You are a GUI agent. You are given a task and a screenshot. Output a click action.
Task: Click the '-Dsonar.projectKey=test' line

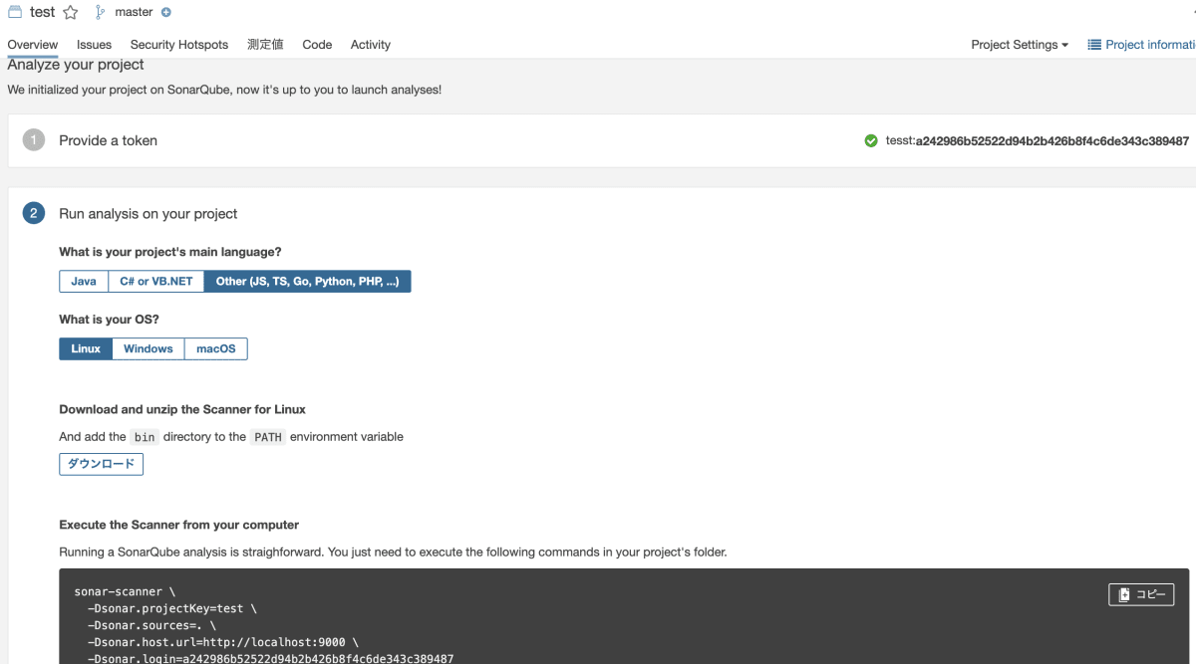coord(171,608)
